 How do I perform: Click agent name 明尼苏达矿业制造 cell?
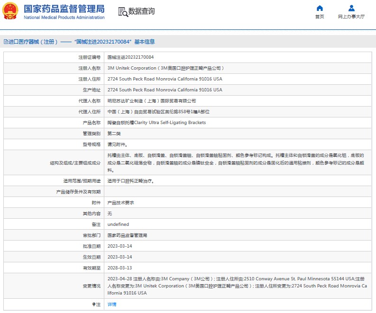point(151,100)
